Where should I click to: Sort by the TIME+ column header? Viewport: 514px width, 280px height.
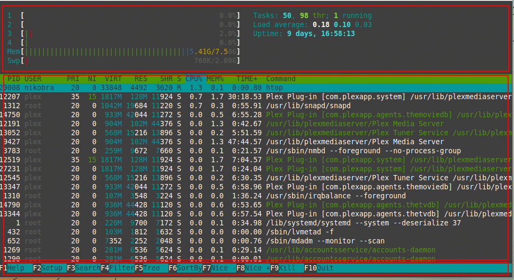tap(247, 78)
